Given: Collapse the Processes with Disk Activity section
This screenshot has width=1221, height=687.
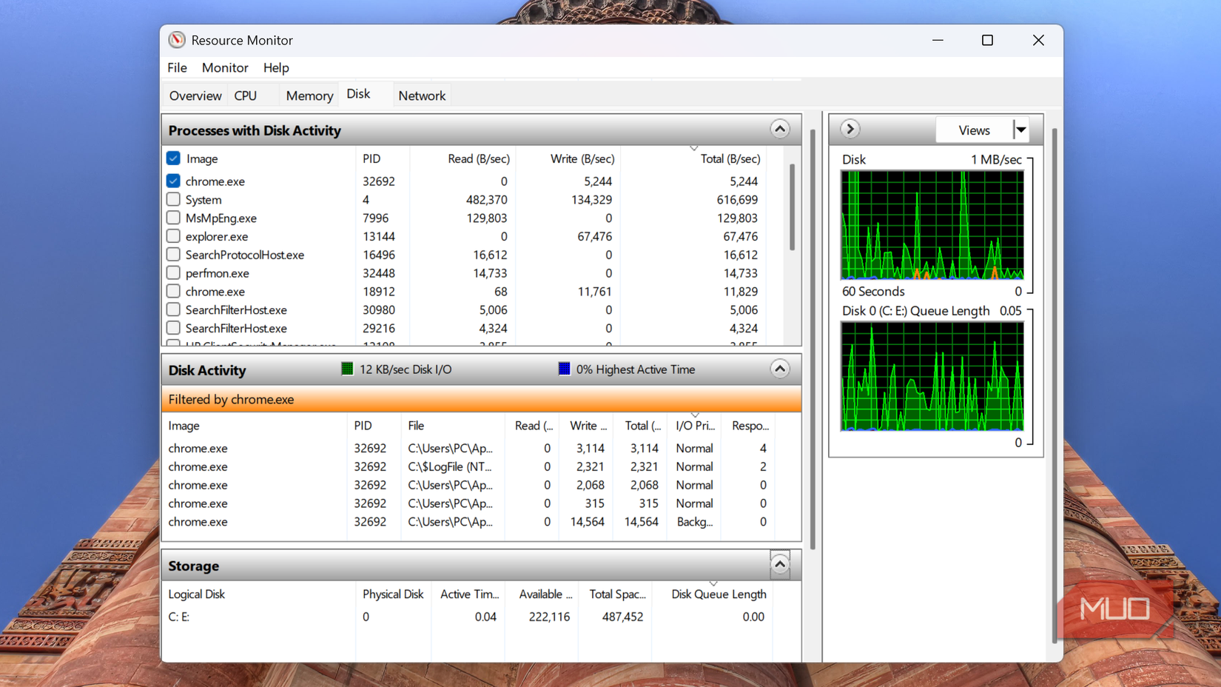Looking at the screenshot, I should [x=779, y=130].
